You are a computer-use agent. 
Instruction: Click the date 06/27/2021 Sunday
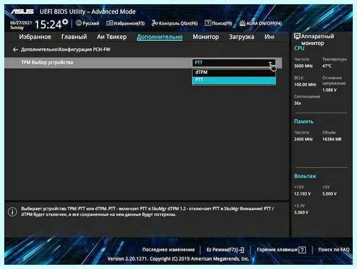21,25
